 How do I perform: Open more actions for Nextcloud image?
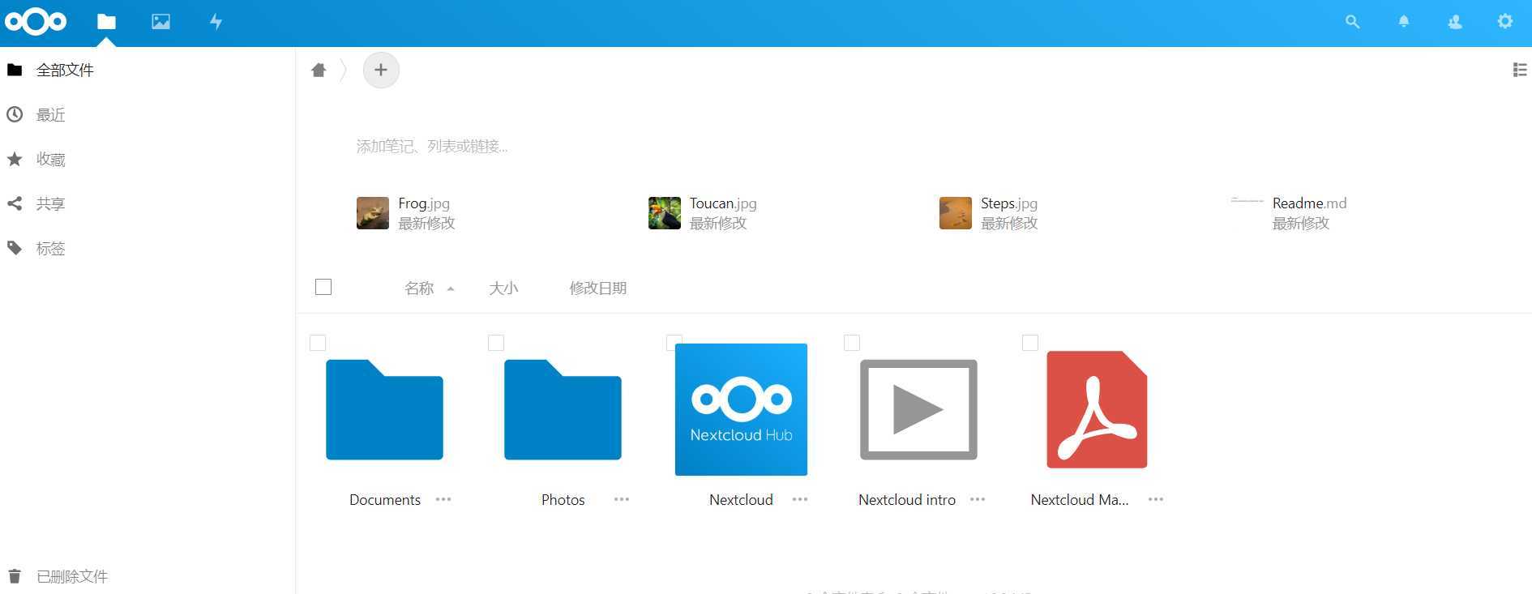click(800, 499)
